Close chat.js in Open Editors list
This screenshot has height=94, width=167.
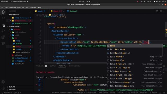10,21
